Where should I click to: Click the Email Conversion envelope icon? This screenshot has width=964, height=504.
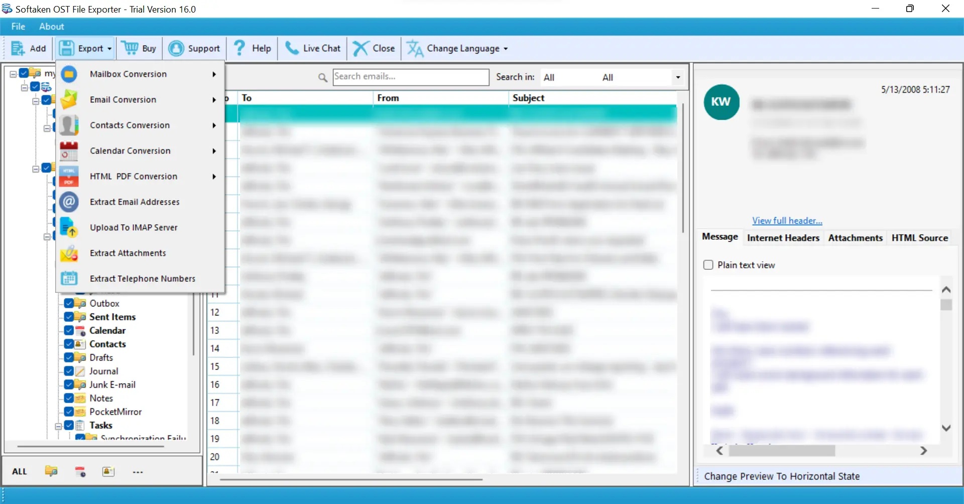69,100
